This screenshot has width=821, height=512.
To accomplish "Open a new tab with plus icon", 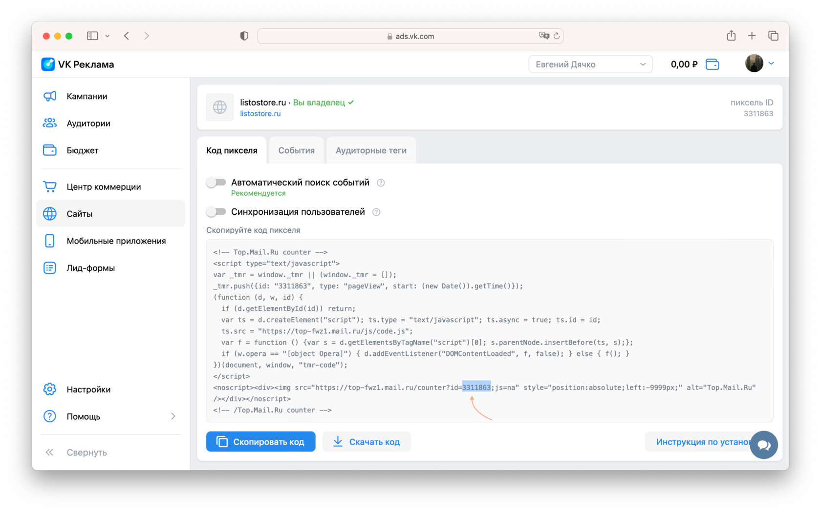I will 752,36.
